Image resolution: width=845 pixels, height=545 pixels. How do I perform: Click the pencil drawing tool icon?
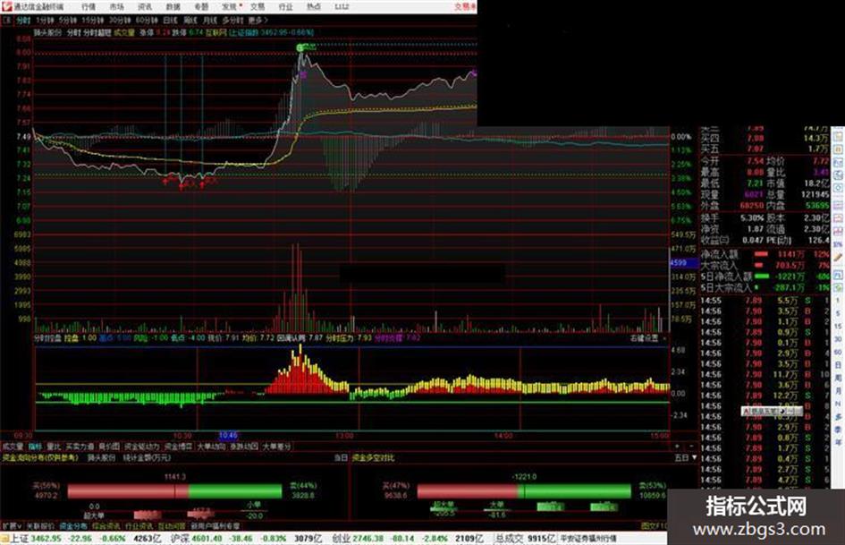point(838,258)
